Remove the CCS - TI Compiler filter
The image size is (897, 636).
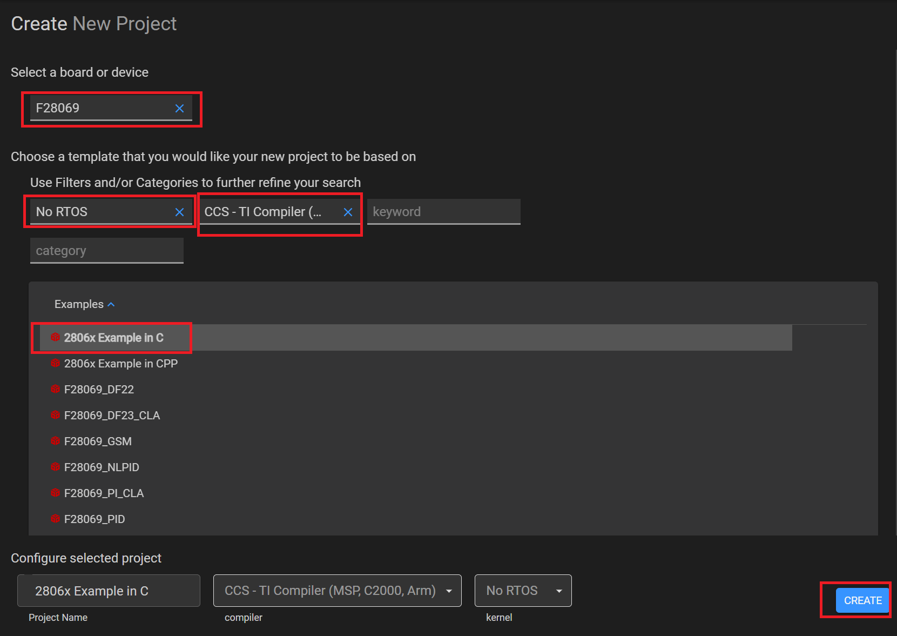coord(348,212)
